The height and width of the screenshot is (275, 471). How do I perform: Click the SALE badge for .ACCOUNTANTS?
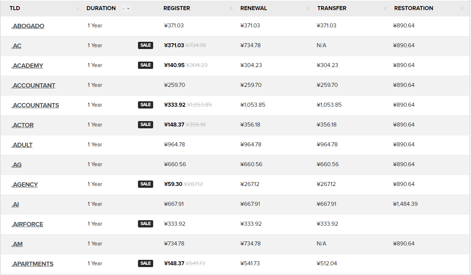[x=146, y=105]
